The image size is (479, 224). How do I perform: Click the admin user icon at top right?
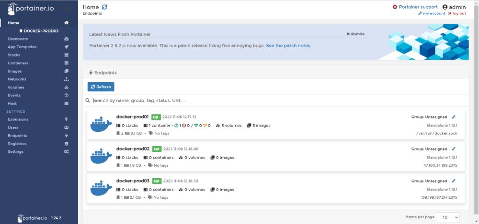[445, 7]
